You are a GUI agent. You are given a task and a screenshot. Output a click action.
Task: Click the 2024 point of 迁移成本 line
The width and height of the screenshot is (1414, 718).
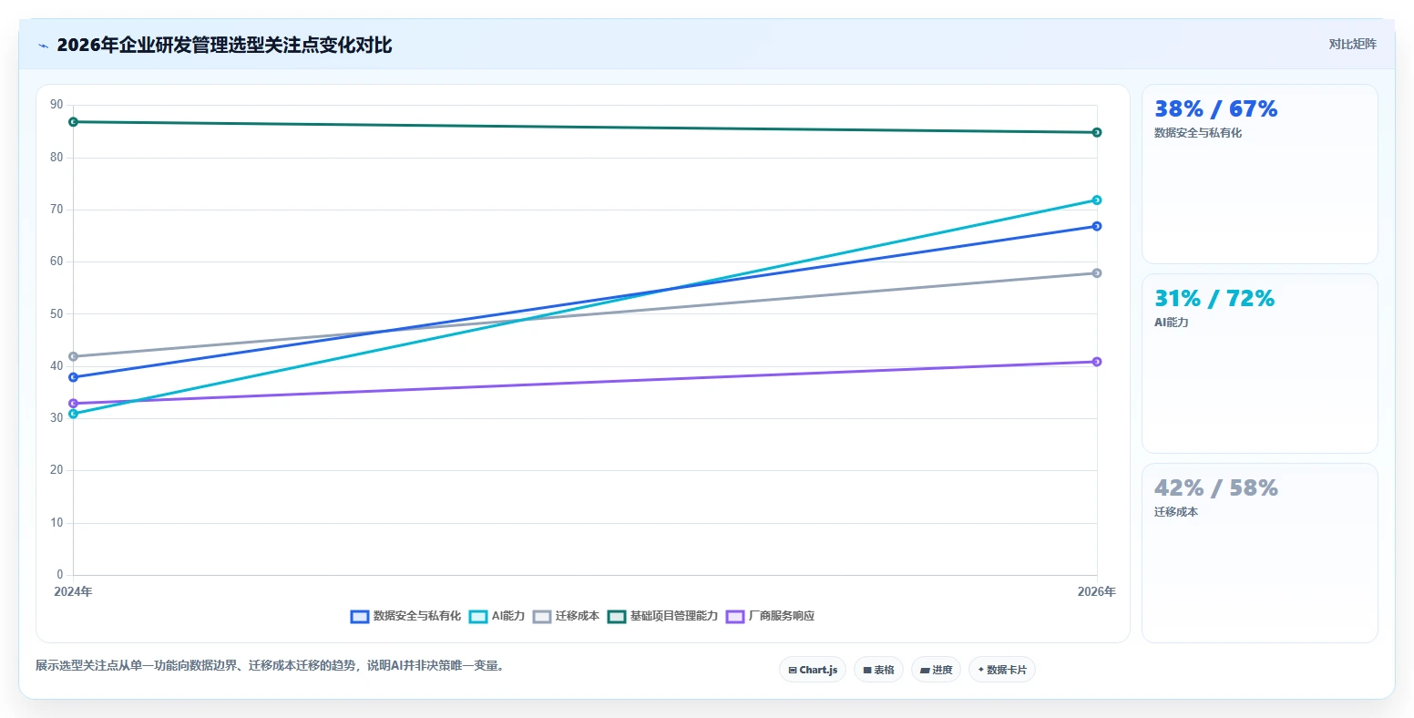pos(73,356)
